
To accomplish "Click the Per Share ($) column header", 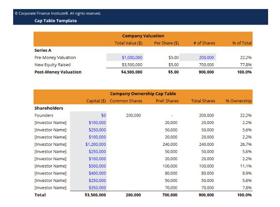I will [x=166, y=43].
